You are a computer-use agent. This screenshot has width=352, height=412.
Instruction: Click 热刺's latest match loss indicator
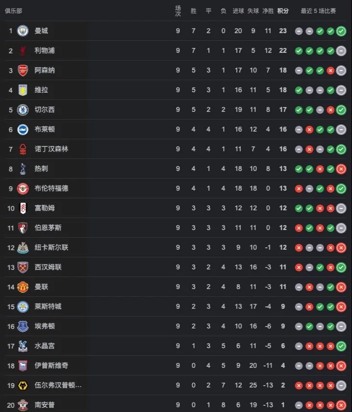[x=341, y=169]
